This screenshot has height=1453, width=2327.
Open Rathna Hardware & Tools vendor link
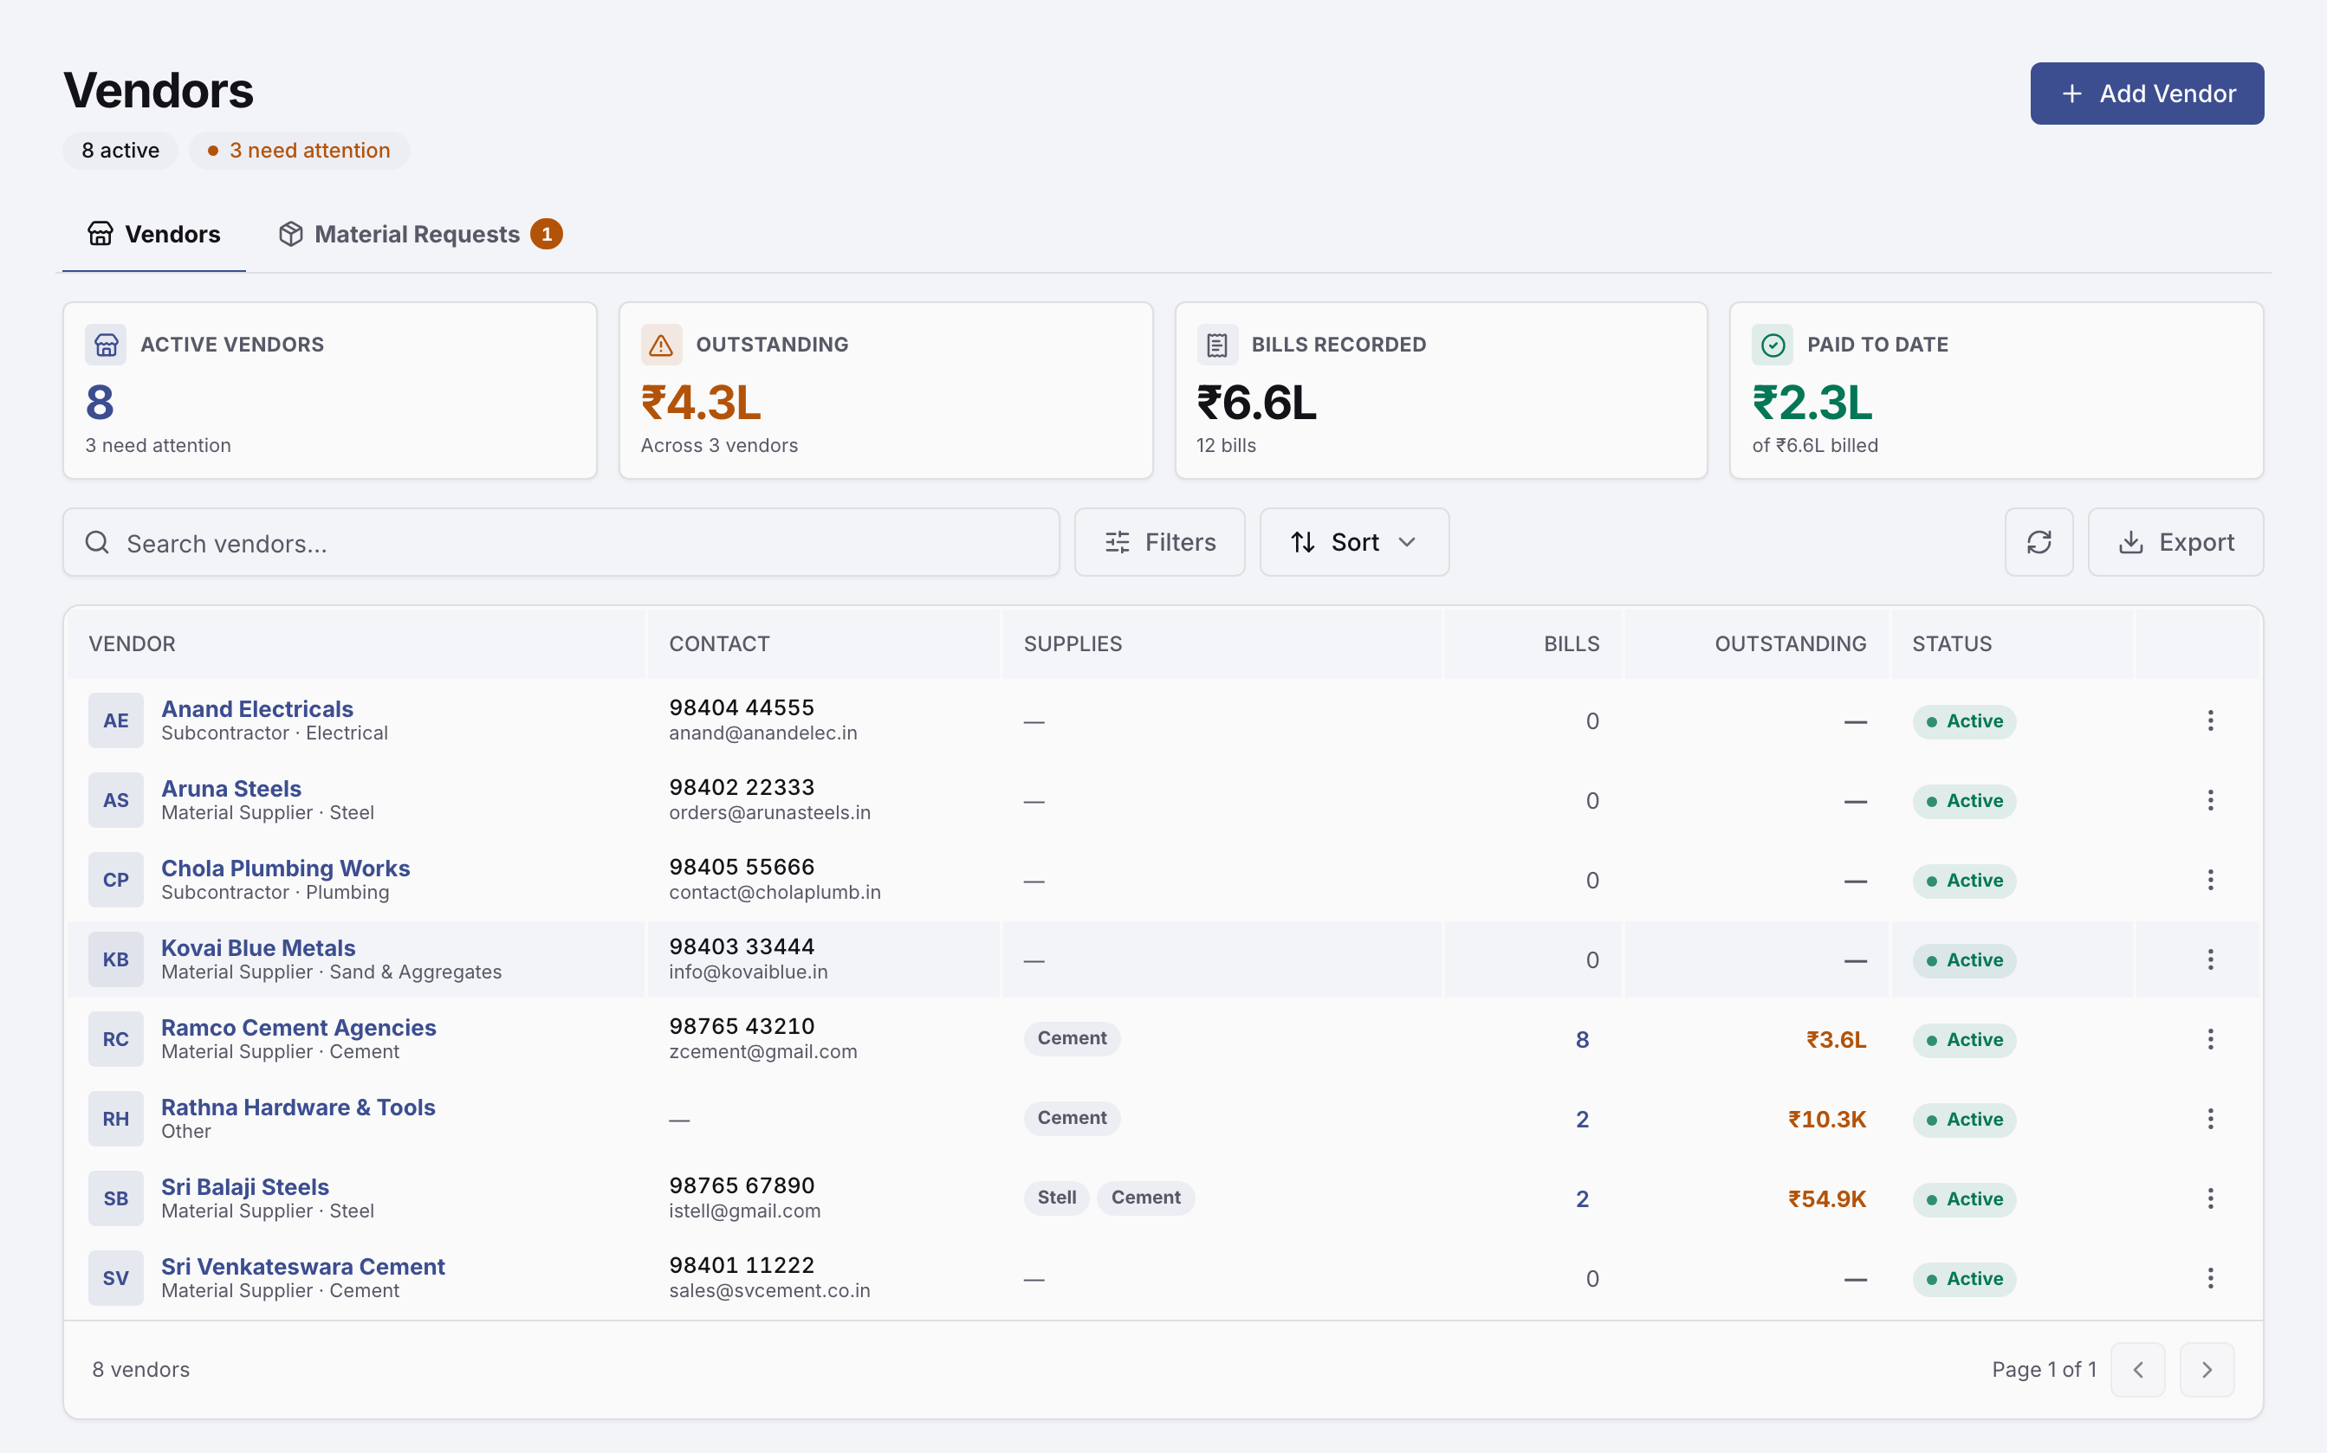[298, 1107]
